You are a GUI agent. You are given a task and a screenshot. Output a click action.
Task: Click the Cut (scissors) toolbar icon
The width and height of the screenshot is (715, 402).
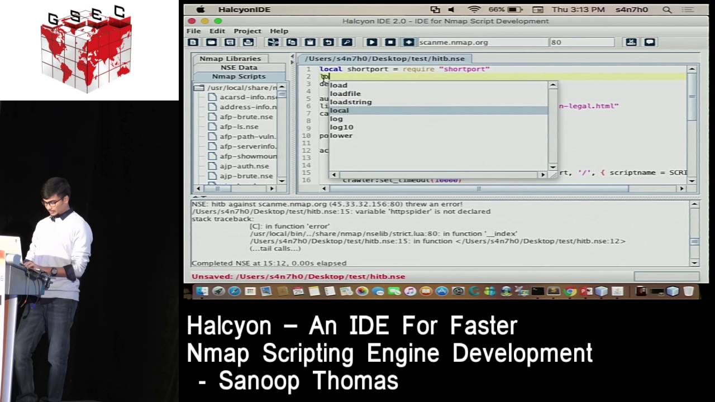(273, 42)
